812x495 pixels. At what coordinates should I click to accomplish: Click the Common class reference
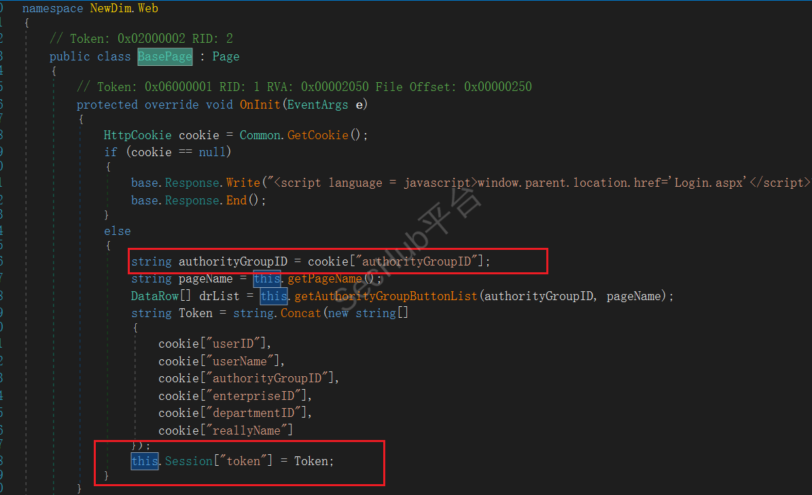coord(260,135)
